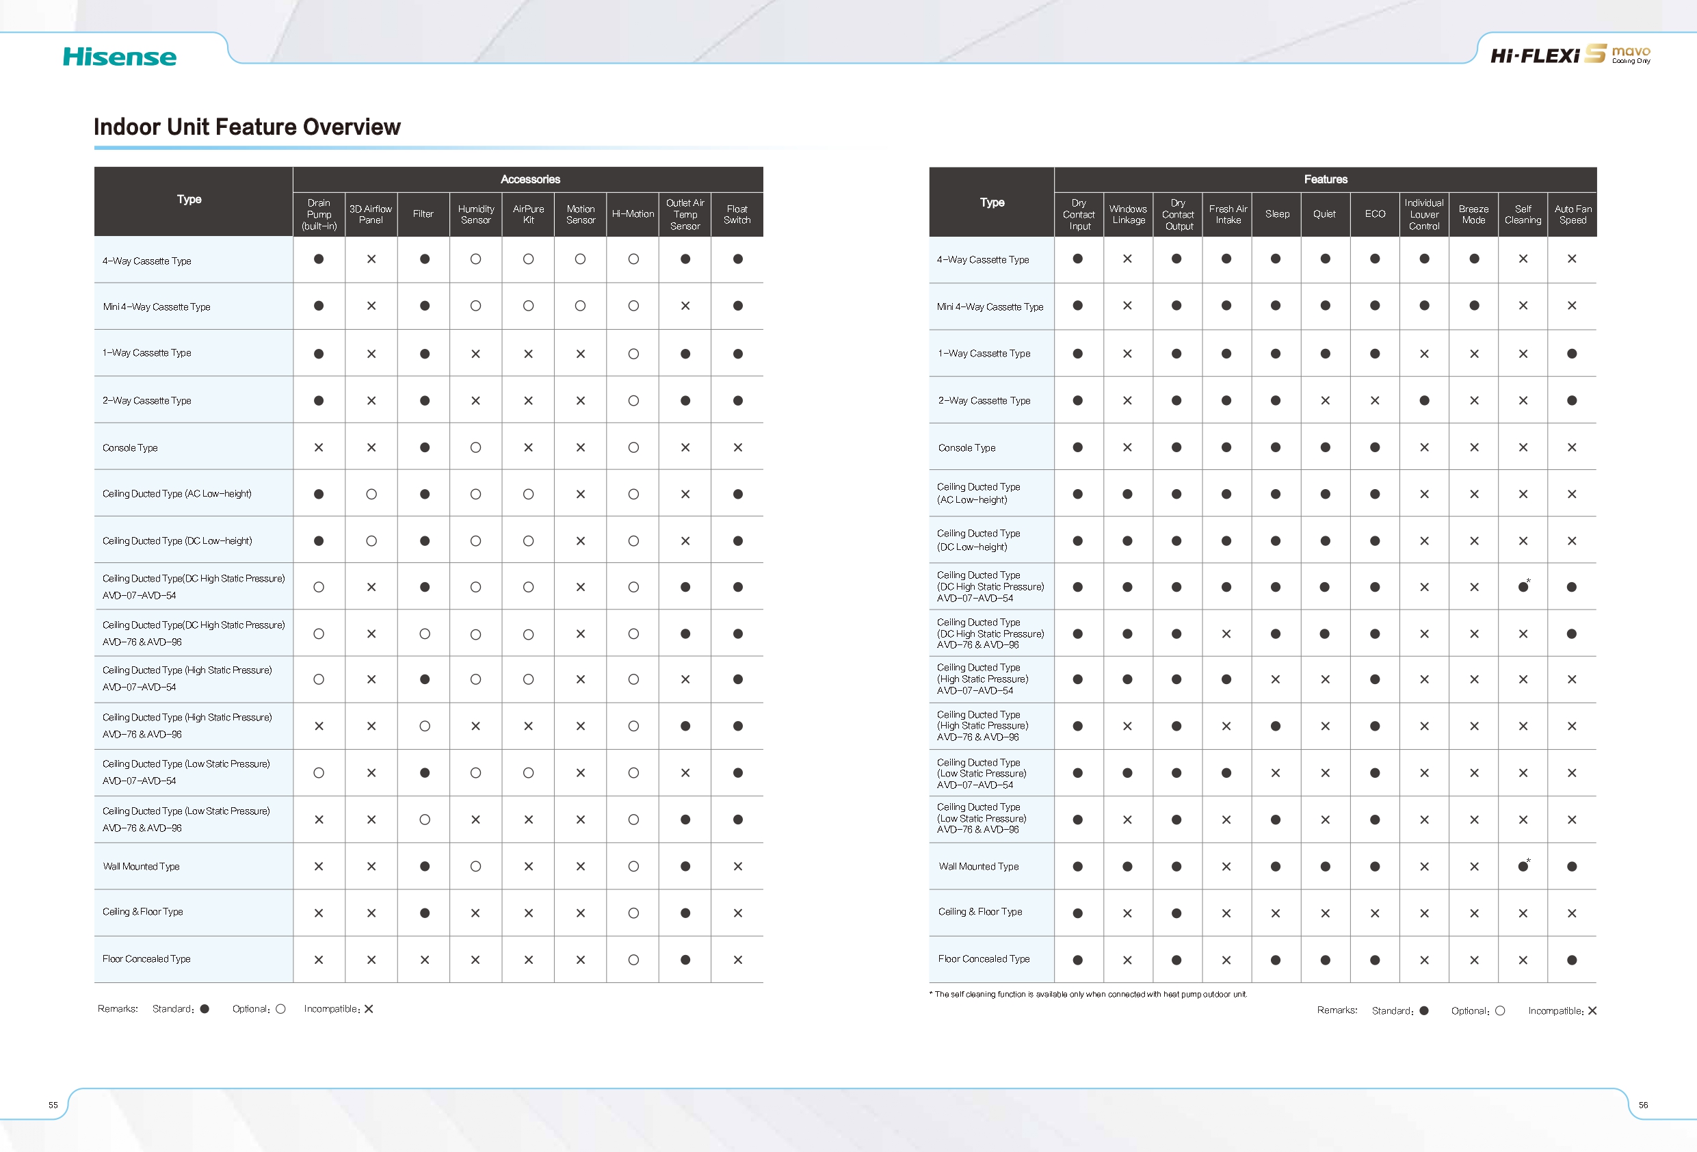Viewport: 1697px width, 1152px height.
Task: Click the Self Cleaning column header
Action: point(1523,214)
